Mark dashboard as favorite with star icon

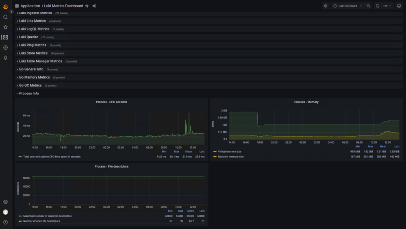[x=87, y=6]
